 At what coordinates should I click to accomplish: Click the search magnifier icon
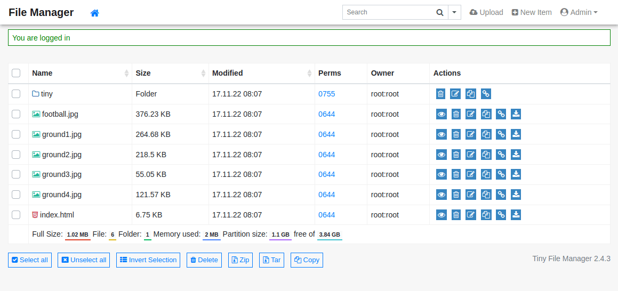[x=439, y=12]
